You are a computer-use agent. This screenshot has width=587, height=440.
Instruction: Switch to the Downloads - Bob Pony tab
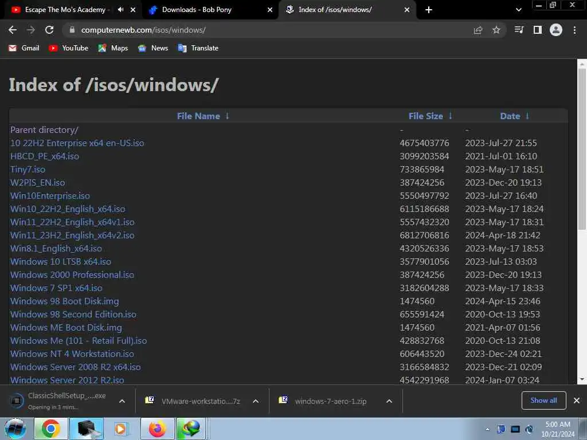pyautogui.click(x=210, y=10)
